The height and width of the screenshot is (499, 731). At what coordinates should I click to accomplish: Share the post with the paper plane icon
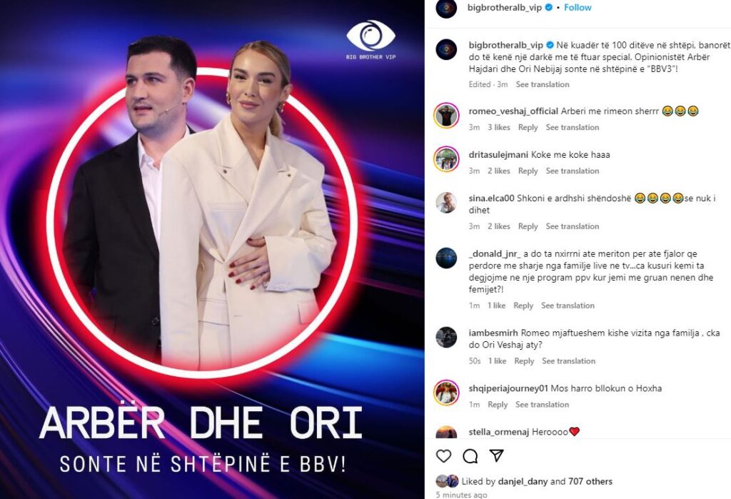pyautogui.click(x=497, y=455)
